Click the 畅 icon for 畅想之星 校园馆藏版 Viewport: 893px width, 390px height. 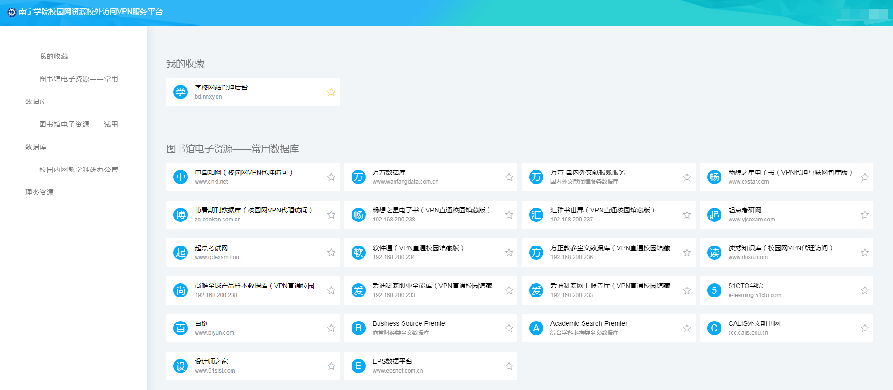[358, 215]
